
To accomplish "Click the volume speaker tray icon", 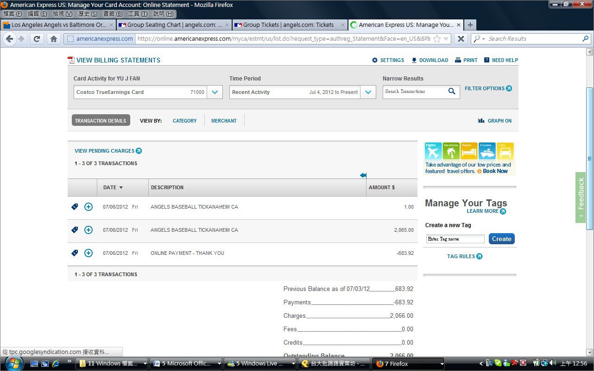I will [x=553, y=363].
